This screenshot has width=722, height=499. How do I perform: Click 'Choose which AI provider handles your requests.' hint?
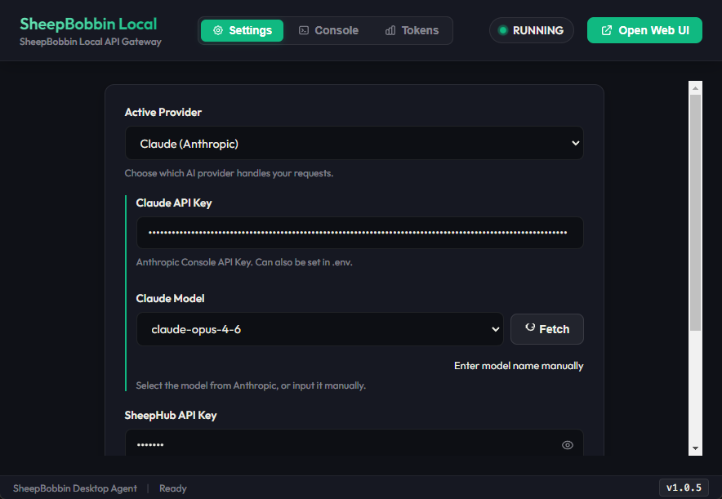229,173
